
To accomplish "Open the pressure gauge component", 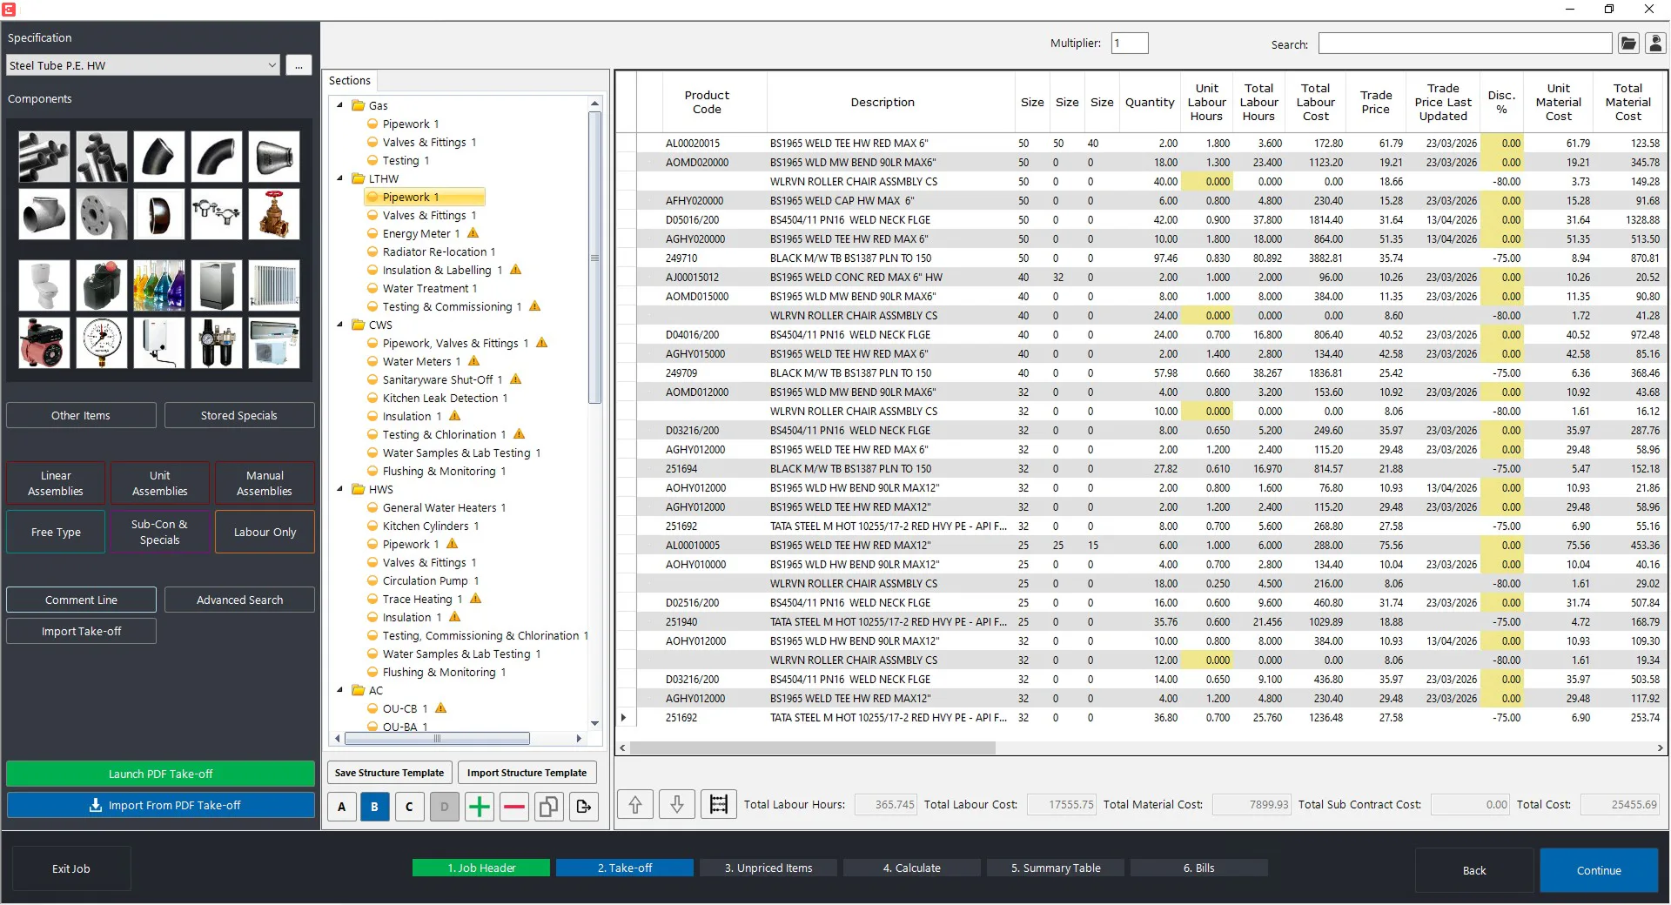I will pos(102,343).
